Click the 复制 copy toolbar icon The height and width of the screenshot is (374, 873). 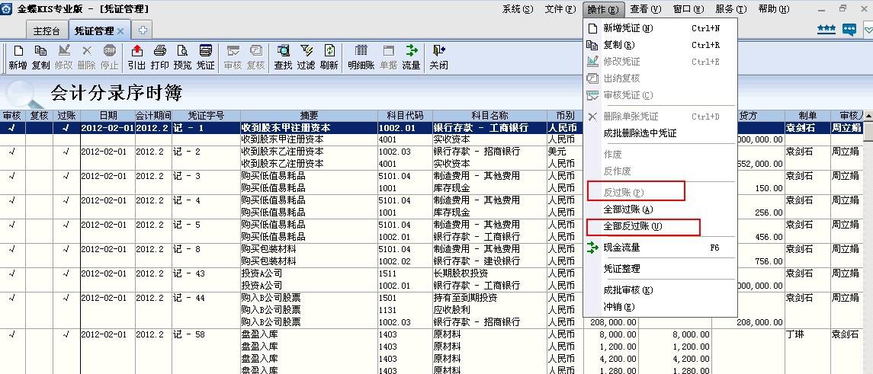pos(40,57)
